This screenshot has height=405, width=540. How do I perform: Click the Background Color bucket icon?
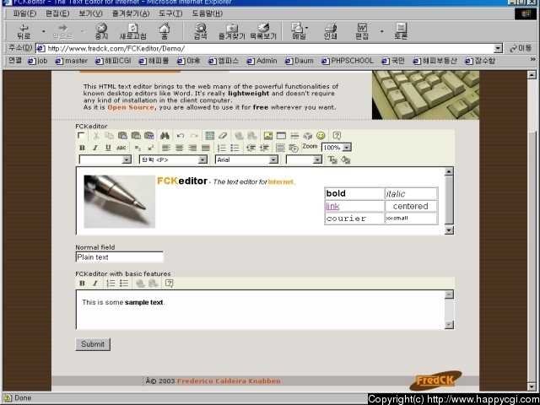coord(345,159)
